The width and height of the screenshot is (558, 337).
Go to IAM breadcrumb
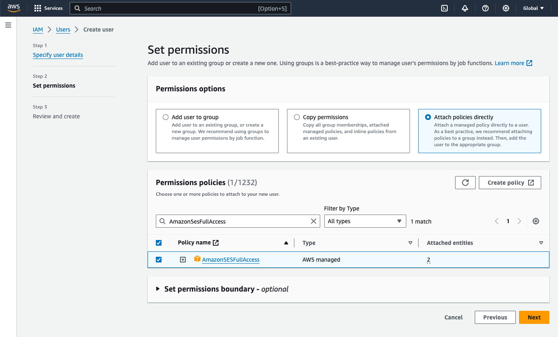coord(38,29)
